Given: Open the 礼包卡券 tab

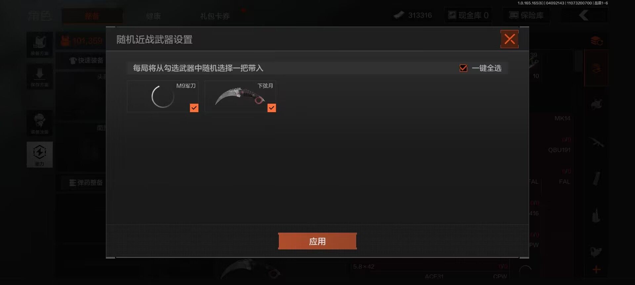Looking at the screenshot, I should click(215, 16).
